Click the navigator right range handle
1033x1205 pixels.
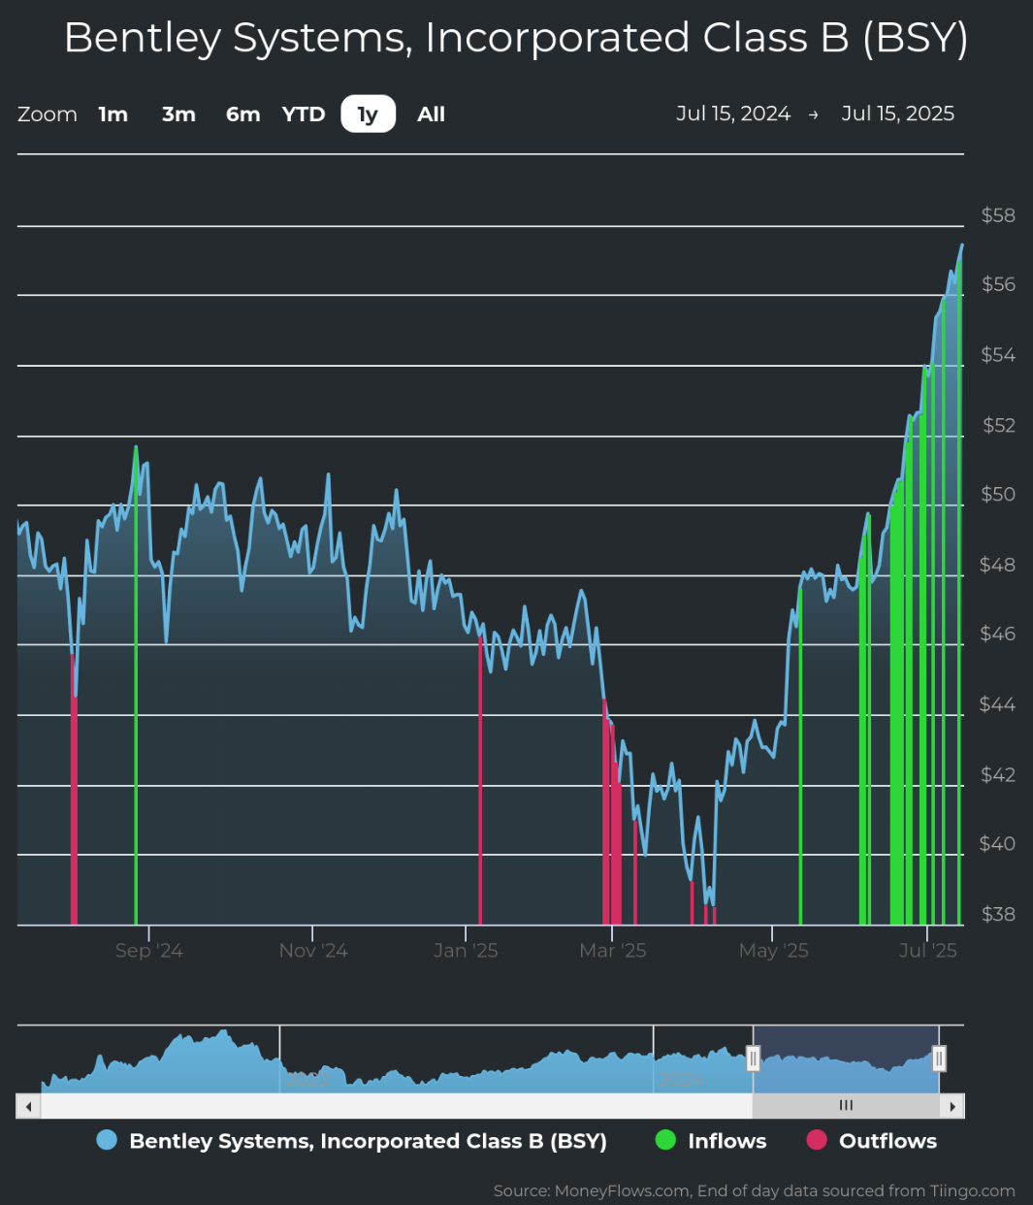tap(939, 1058)
